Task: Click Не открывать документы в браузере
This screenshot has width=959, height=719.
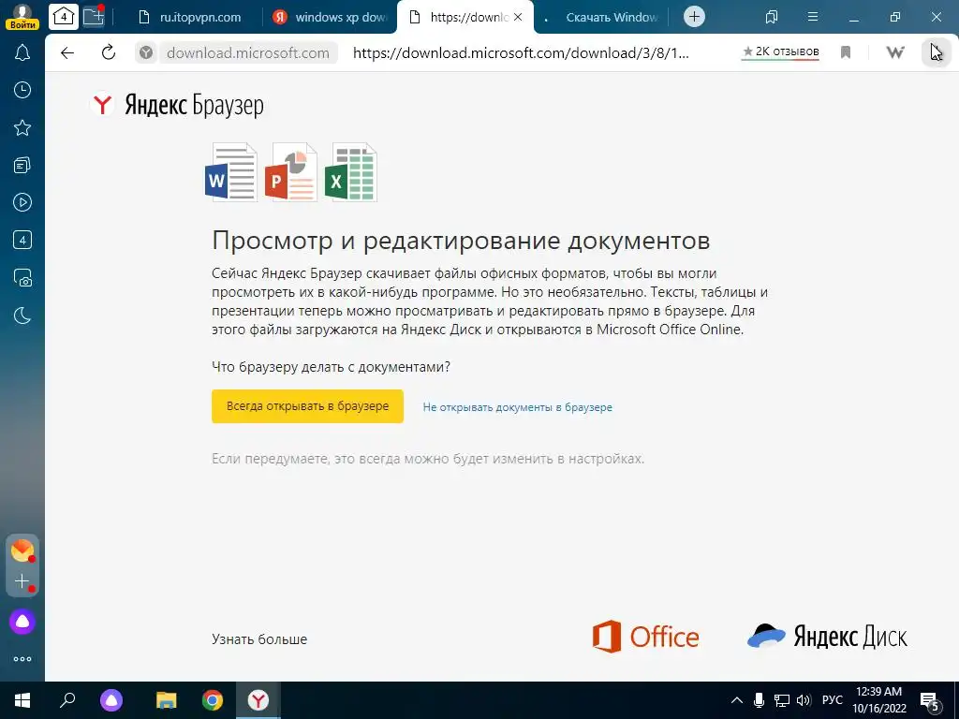Action: [517, 407]
